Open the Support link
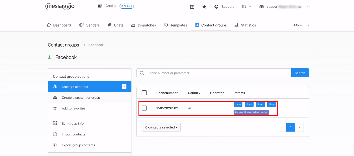Screen dimensions: 354x156 click(228, 7)
